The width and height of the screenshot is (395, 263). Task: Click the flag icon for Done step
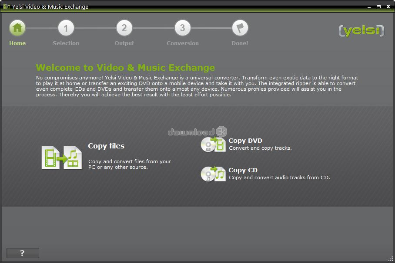click(240, 28)
